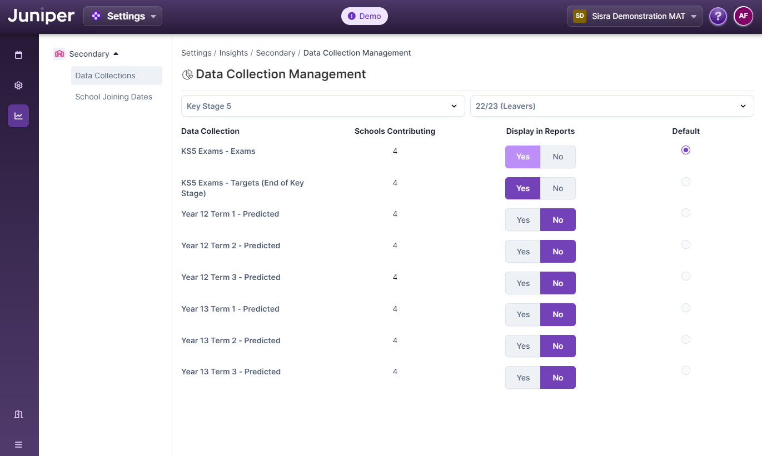Click the building icon near the sidebar bottom

[18, 414]
